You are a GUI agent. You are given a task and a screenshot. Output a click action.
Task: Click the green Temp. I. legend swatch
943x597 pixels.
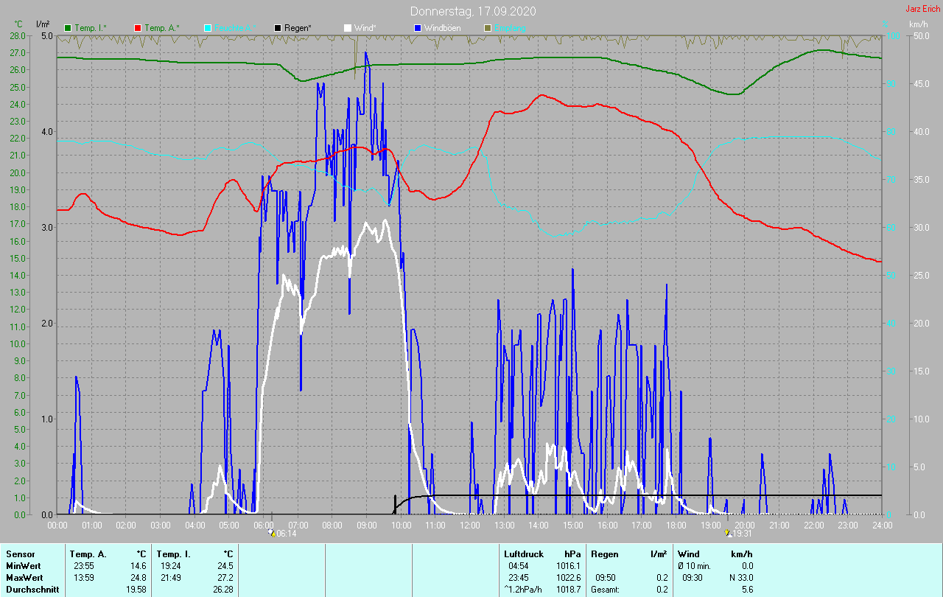coord(69,28)
